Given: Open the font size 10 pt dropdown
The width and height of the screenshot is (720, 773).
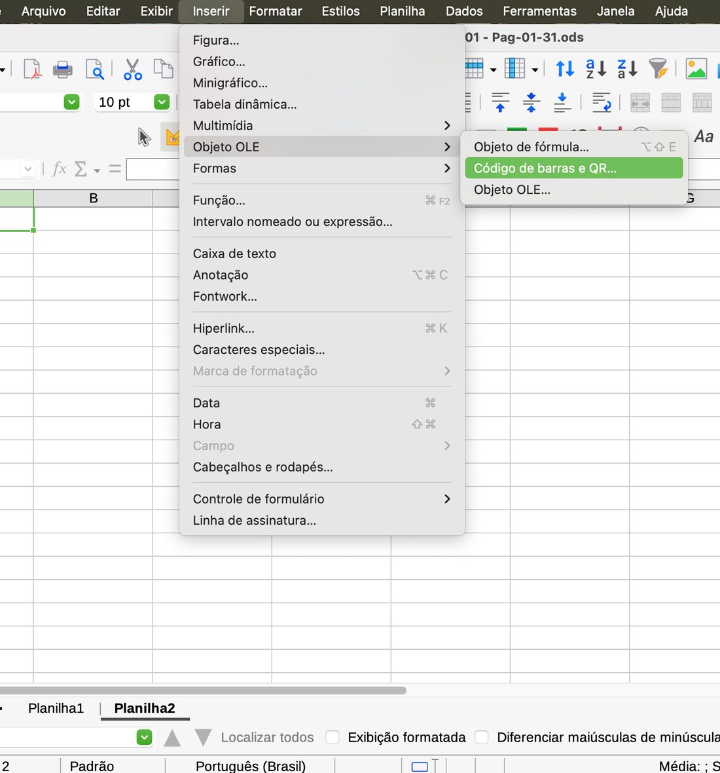Looking at the screenshot, I should point(162,102).
